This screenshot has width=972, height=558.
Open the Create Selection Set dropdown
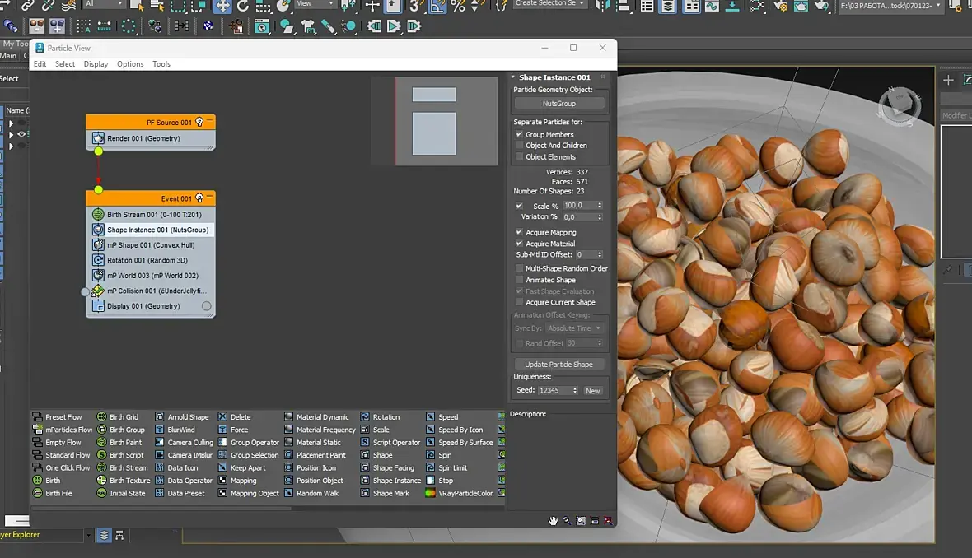coord(550,4)
